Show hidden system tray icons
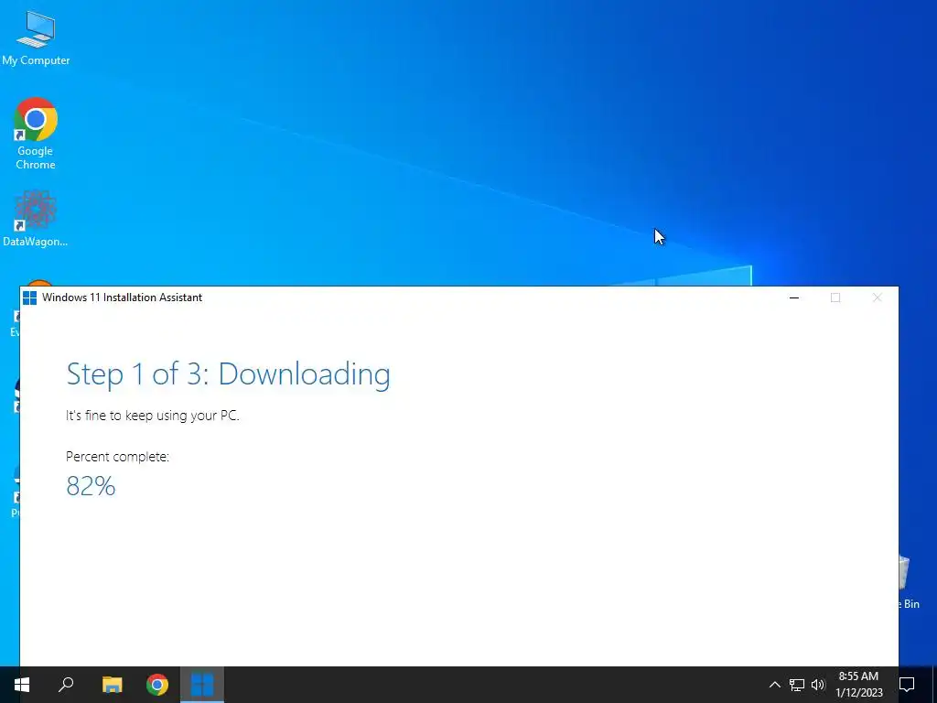Screen dimensions: 937x703 click(x=774, y=685)
